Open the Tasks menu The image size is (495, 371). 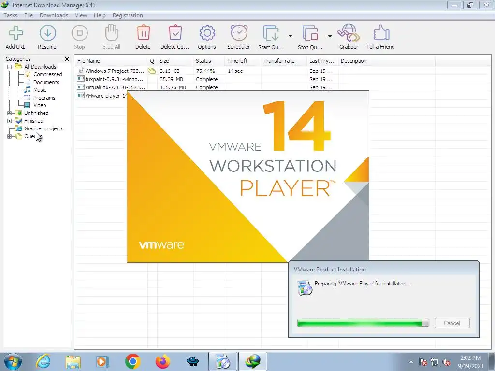pyautogui.click(x=11, y=15)
